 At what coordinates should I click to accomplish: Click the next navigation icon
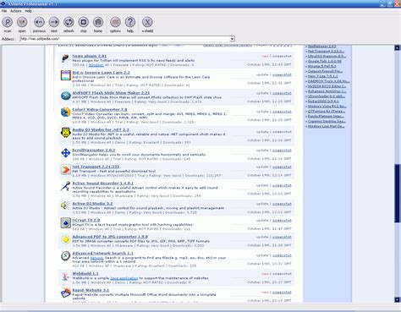pyautogui.click(x=54, y=22)
